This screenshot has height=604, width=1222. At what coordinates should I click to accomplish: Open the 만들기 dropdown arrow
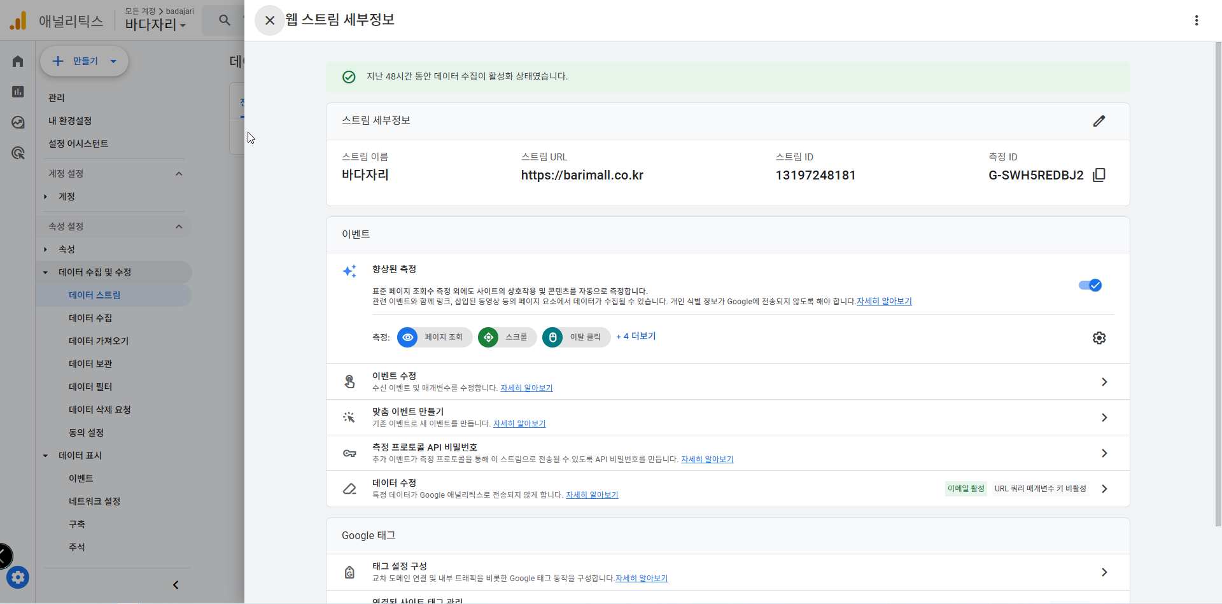tap(113, 61)
